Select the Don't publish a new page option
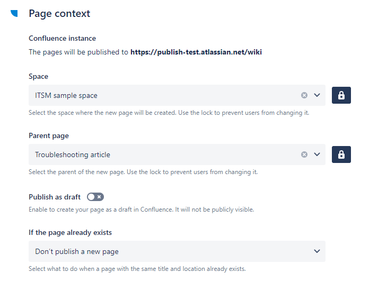Screen dimensions: 378x291 click(77, 251)
